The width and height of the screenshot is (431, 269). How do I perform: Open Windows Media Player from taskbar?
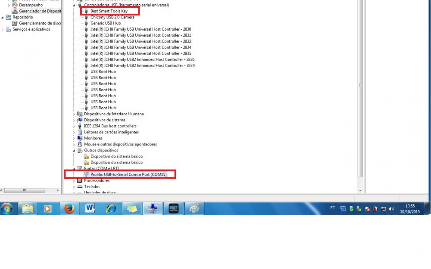click(47, 209)
